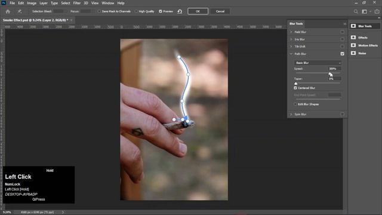Open the Layer menu
The width and height of the screenshot is (382, 215).
(x=44, y=3)
